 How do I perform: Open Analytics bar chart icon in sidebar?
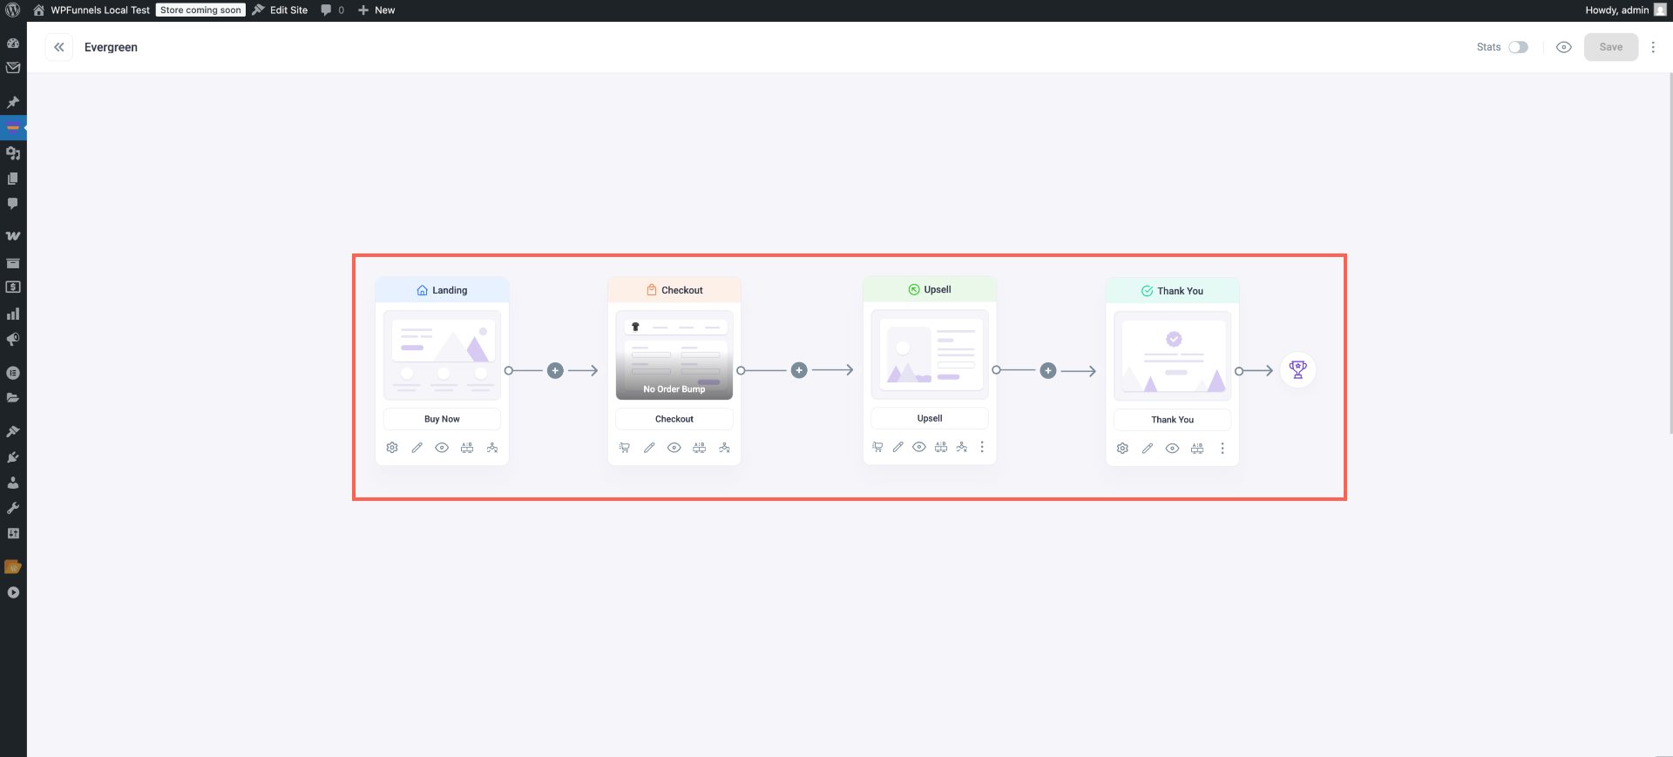click(13, 314)
